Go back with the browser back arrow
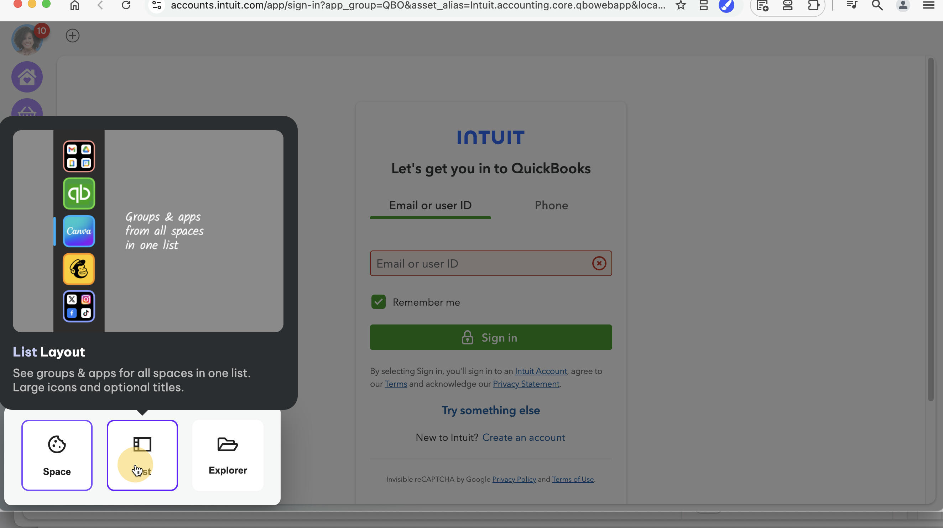943x528 pixels. (100, 5)
